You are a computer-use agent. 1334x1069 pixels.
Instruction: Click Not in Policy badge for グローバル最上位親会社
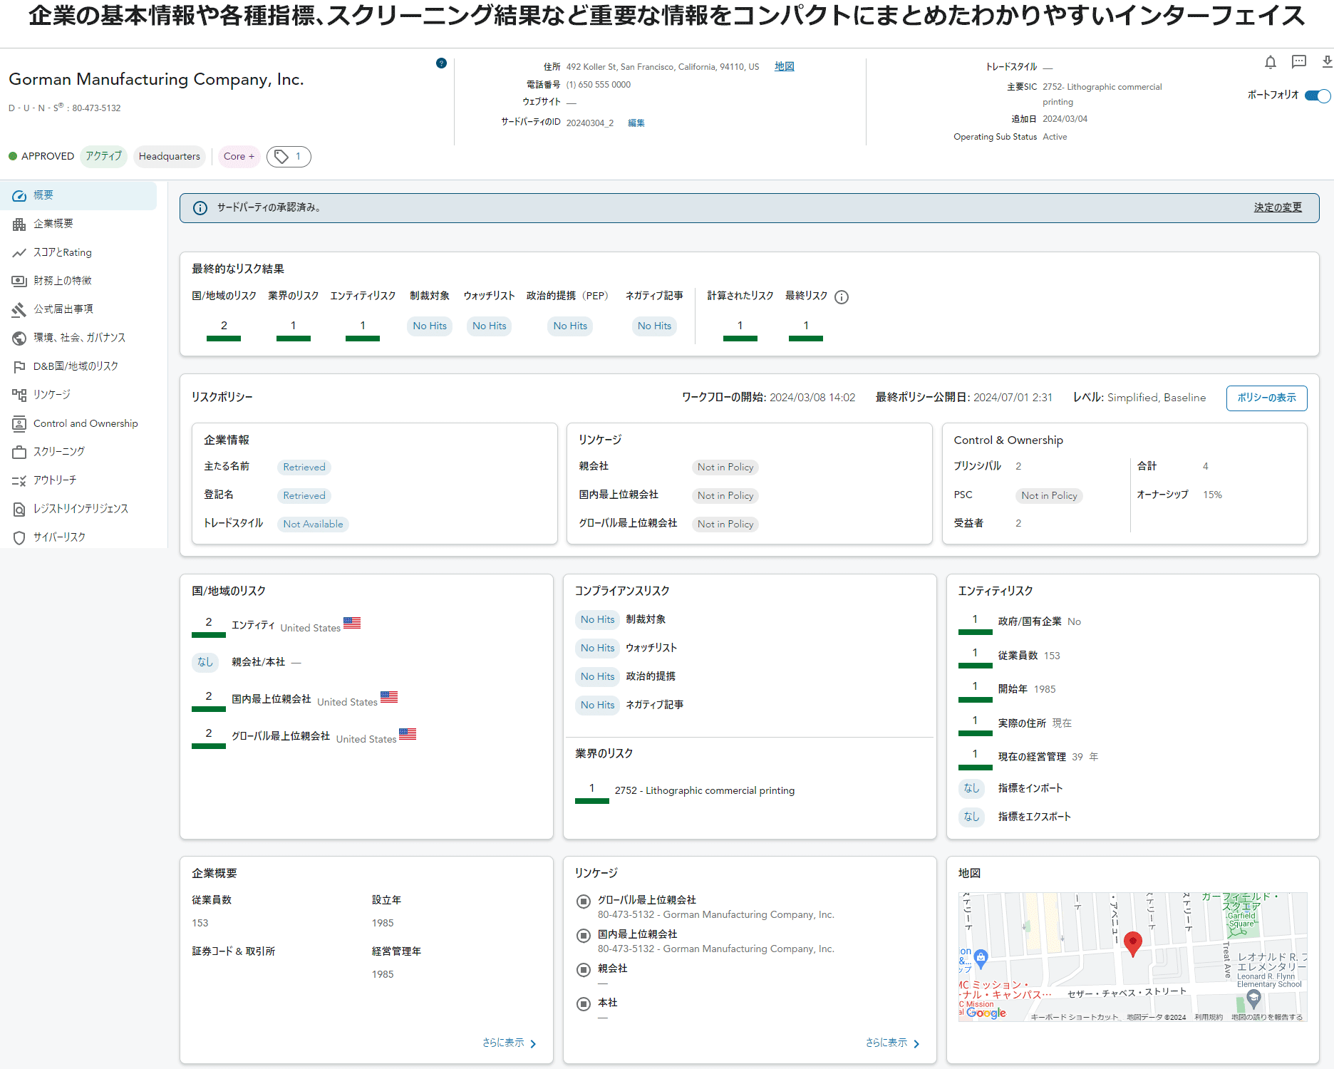click(x=725, y=525)
